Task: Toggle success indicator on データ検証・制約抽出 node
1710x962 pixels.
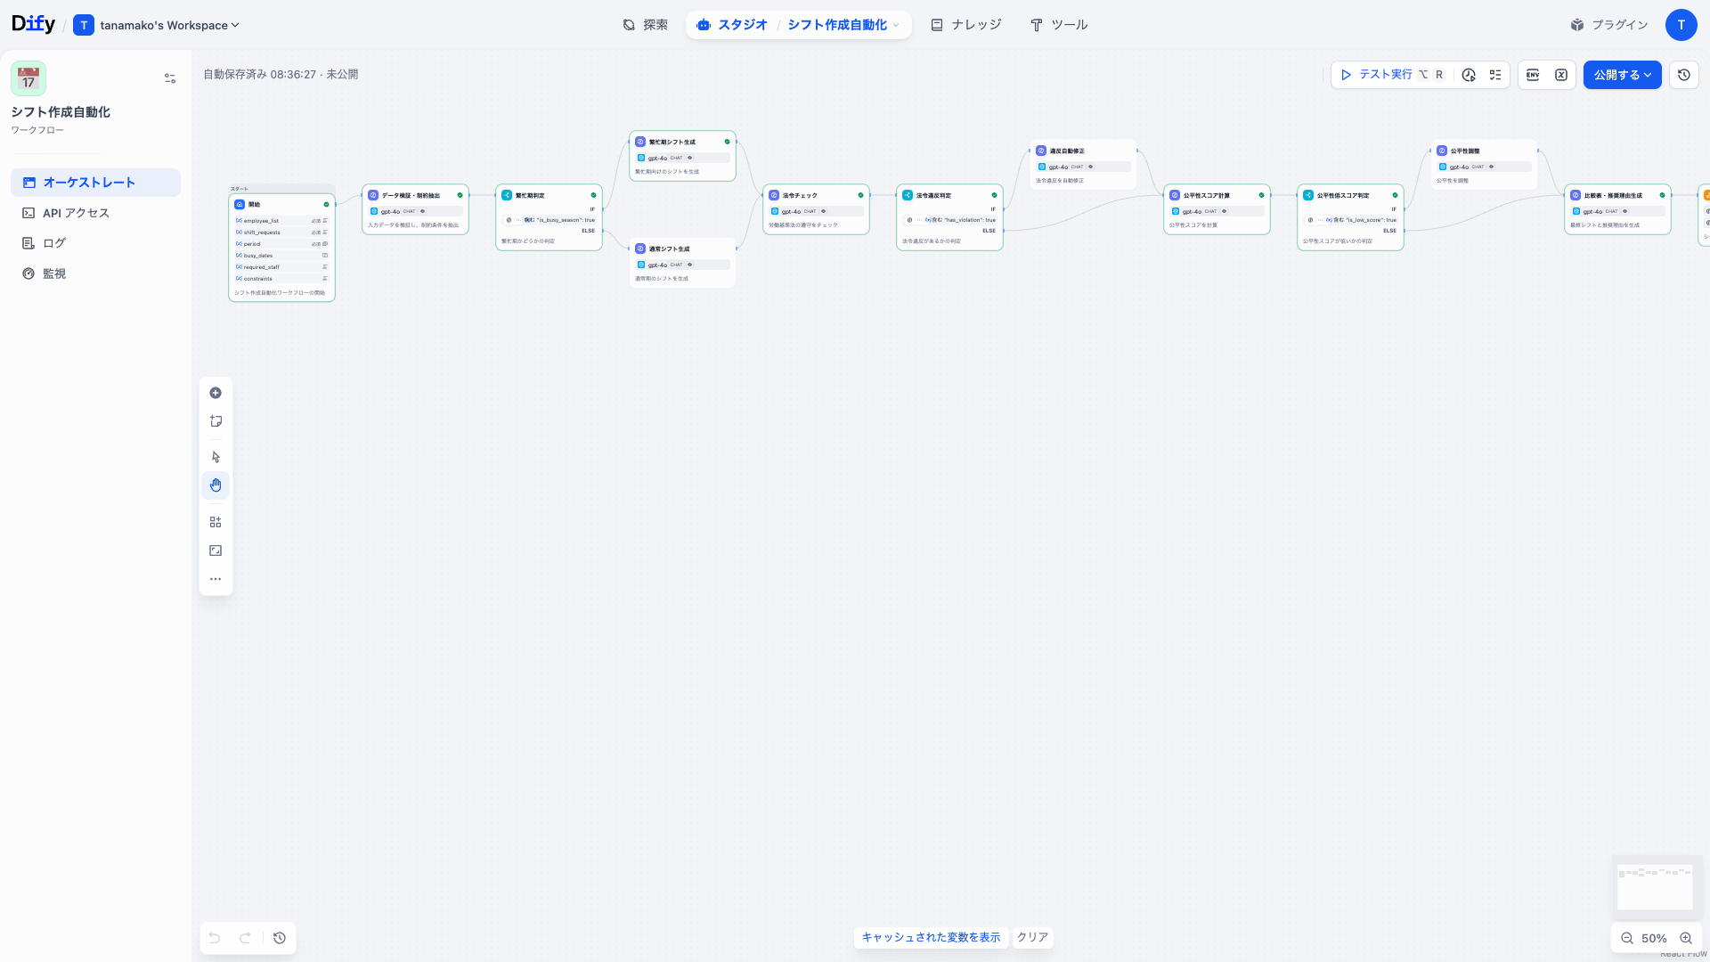Action: (x=460, y=194)
